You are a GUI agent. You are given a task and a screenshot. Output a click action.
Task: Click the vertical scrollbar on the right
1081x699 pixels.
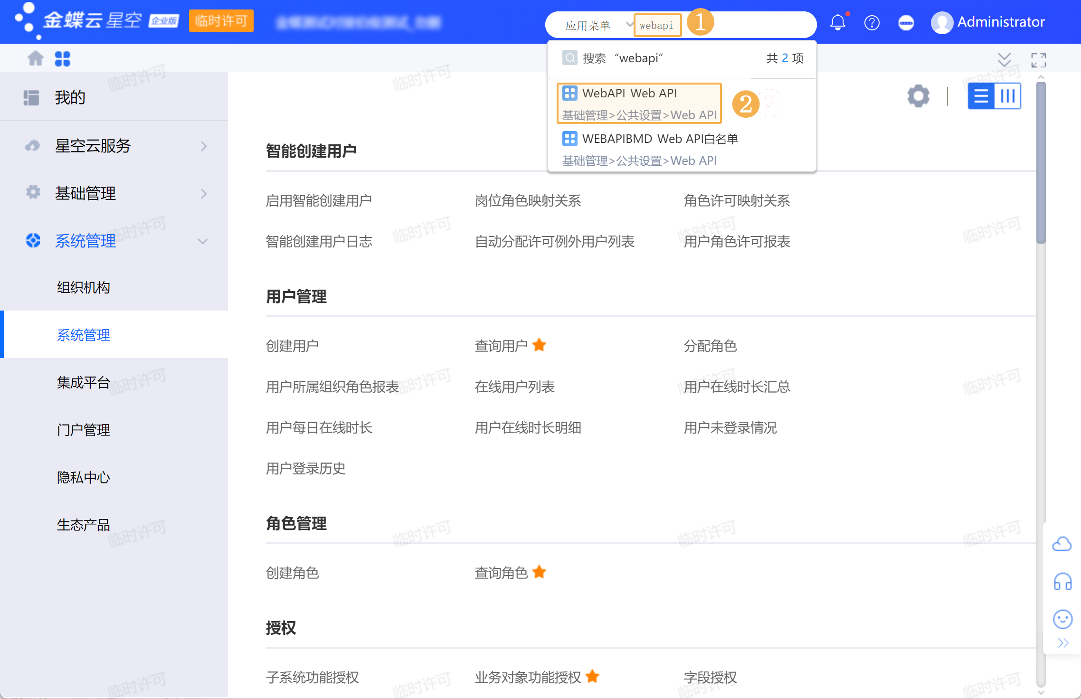[x=1041, y=161]
